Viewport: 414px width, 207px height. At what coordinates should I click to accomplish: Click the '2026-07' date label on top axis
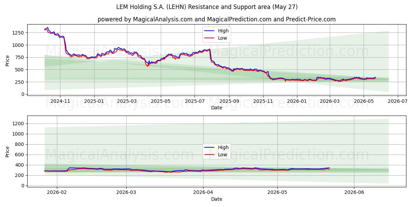[397, 101]
